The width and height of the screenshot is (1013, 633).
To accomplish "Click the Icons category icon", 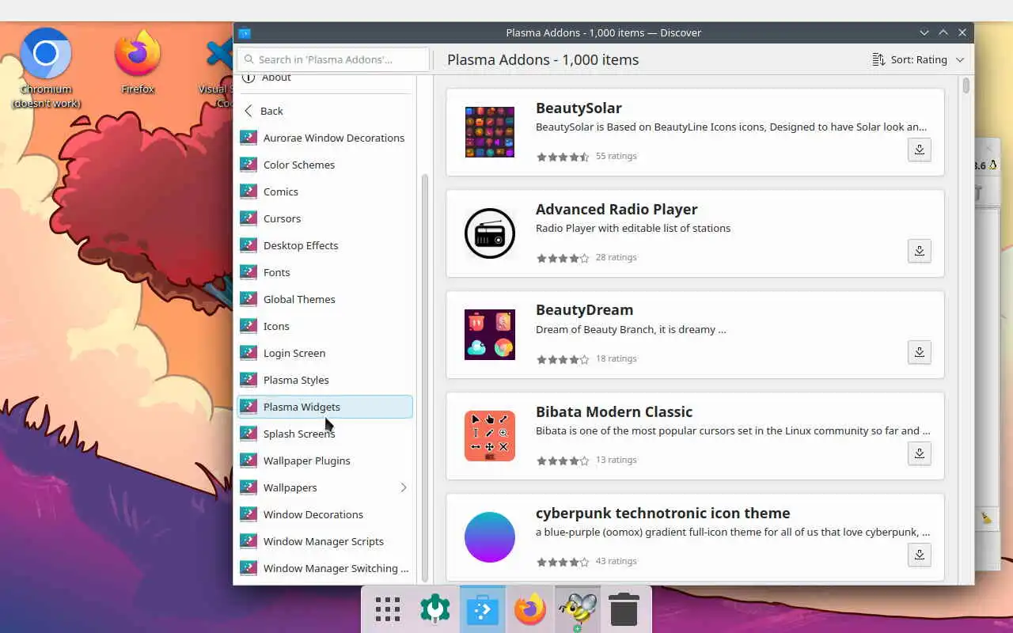I will pyautogui.click(x=249, y=326).
